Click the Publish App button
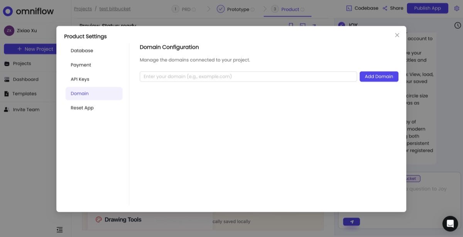Image resolution: width=463 pixels, height=237 pixels. [428, 8]
